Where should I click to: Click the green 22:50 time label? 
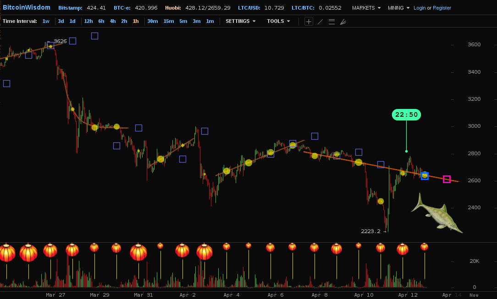coord(406,114)
